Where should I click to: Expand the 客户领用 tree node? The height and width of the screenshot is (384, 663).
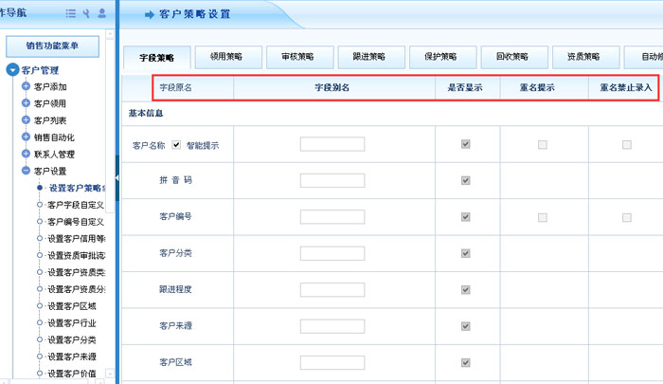26,103
